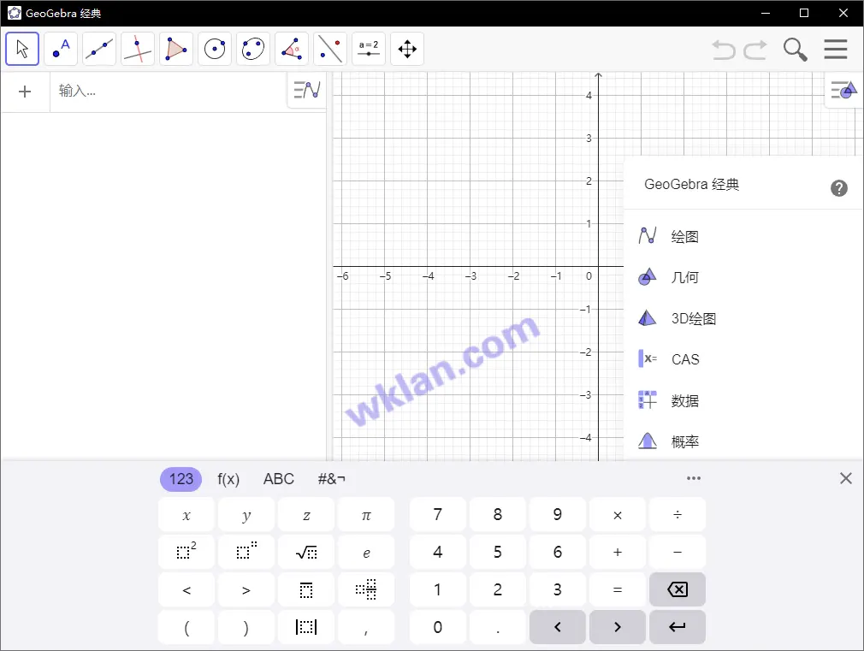864x651 pixels.
Task: Select the Slider a=2 tool
Action: click(369, 49)
